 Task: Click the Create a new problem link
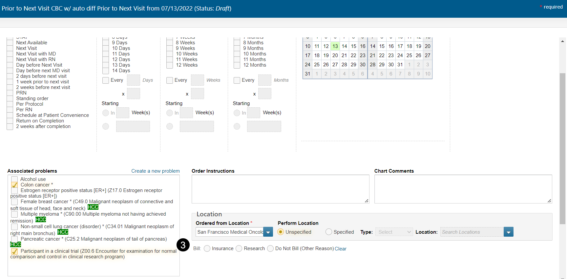[x=156, y=171]
